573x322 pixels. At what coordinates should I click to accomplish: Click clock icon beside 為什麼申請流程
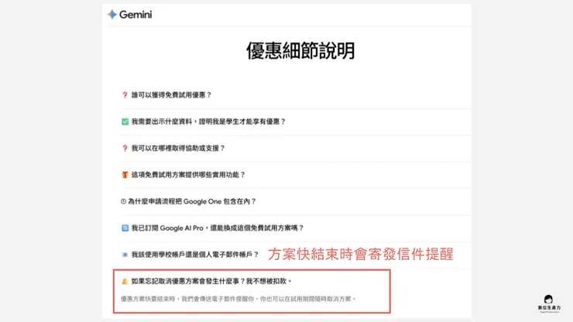(124, 201)
